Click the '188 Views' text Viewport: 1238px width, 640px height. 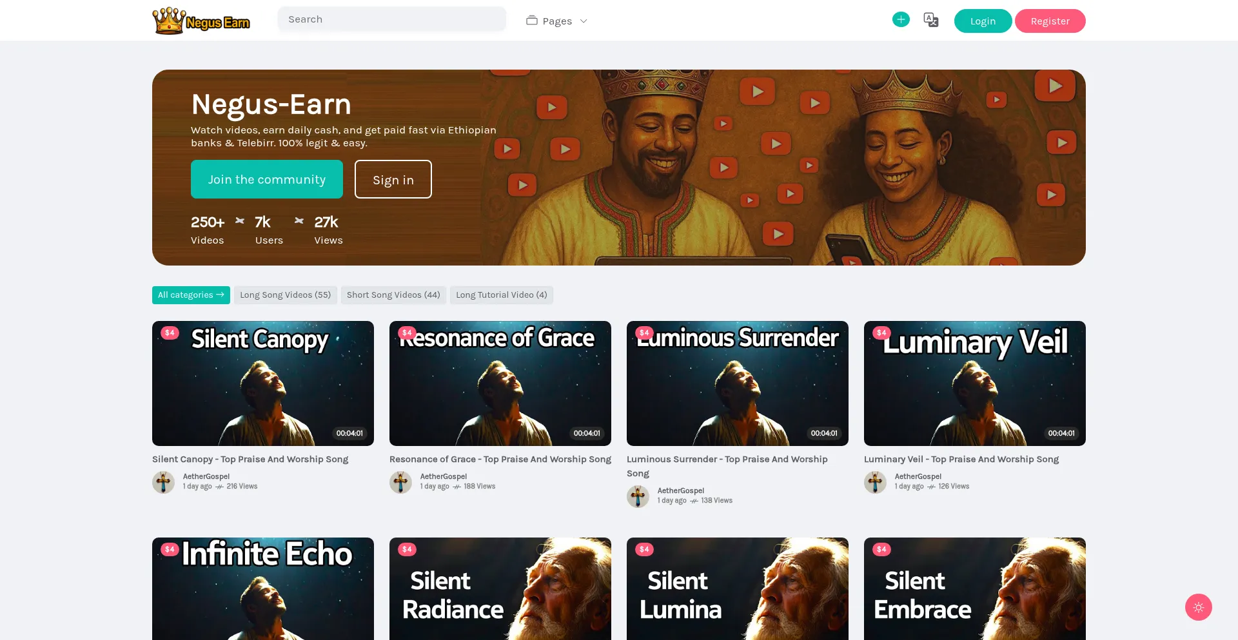[x=480, y=487]
